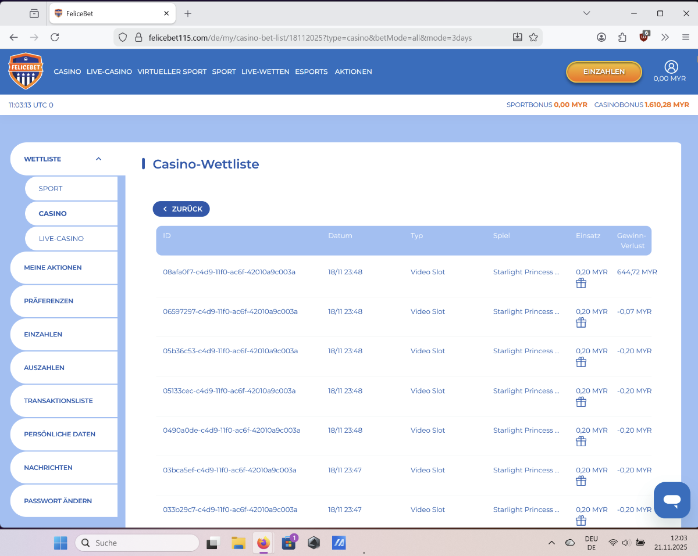Open the live chat bubble widget
Viewport: 698px width, 556px height.
tap(672, 500)
